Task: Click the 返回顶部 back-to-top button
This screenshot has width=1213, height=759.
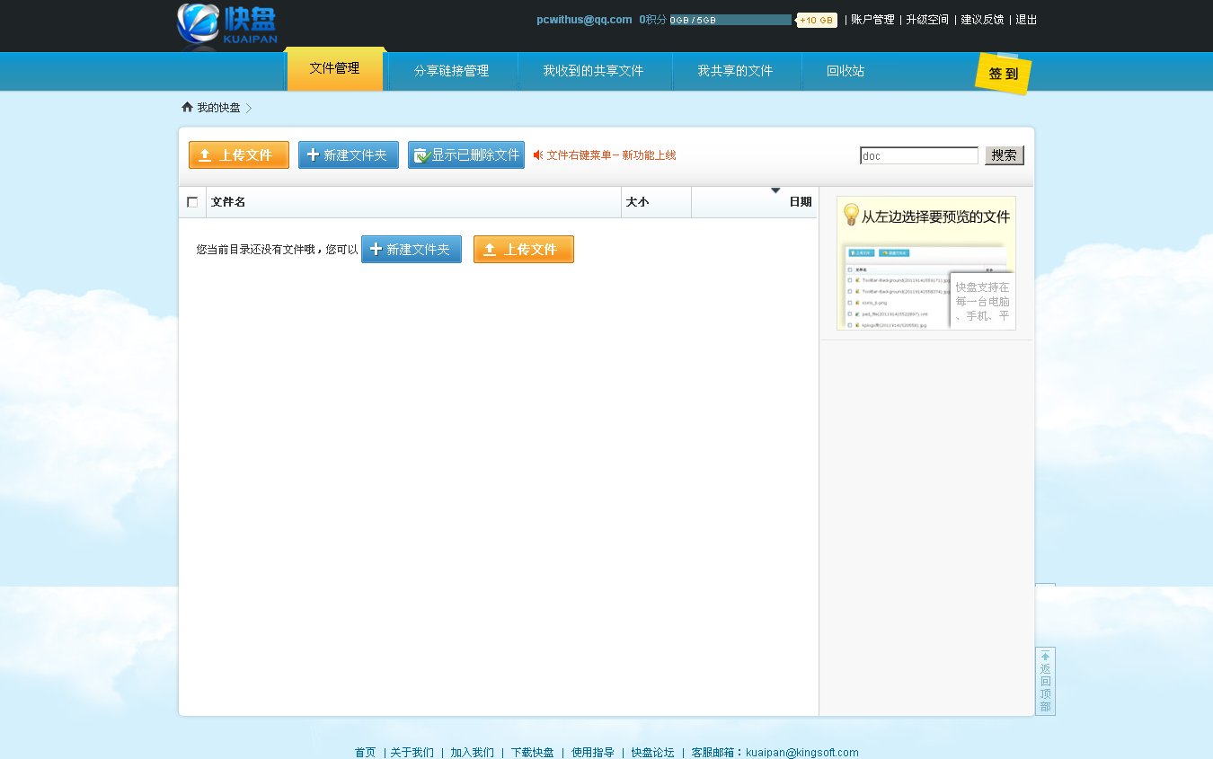Action: click(1045, 681)
